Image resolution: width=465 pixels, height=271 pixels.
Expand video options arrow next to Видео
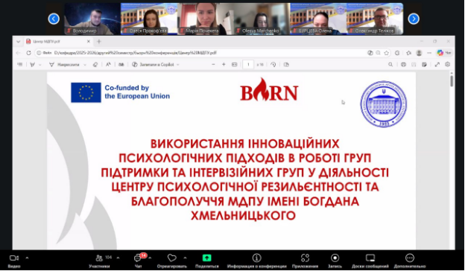(x=27, y=258)
